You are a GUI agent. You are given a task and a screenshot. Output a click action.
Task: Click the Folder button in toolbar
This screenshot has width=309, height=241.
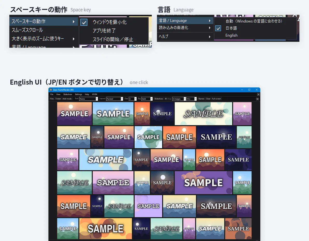pos(58,99)
